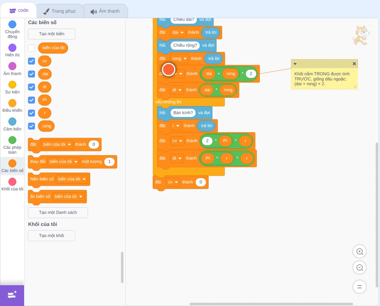The width and height of the screenshot is (380, 306).
Task: Click the 'Tạo một khối' button
Action: pyautogui.click(x=52, y=236)
